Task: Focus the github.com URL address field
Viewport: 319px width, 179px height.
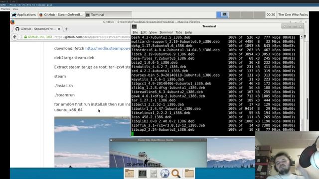Action: pos(92,37)
